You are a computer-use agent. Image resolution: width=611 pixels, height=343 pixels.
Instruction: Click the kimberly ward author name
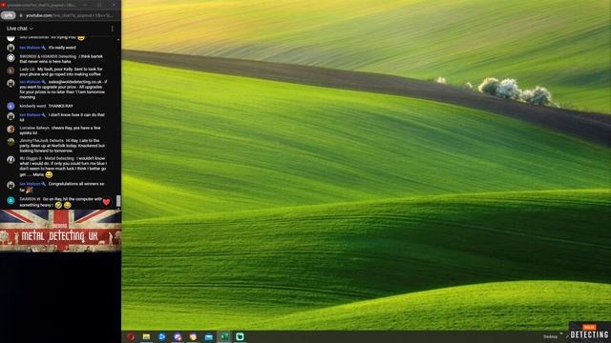32,106
